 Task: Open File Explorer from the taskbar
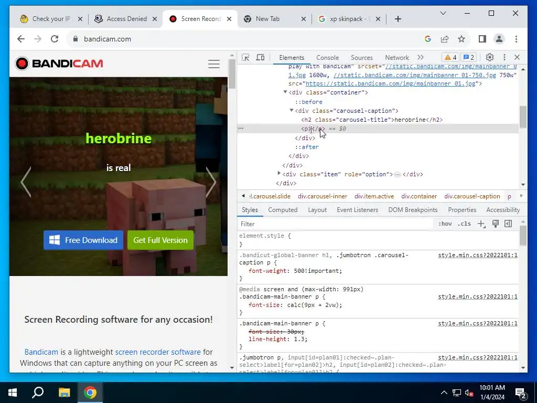click(64, 393)
